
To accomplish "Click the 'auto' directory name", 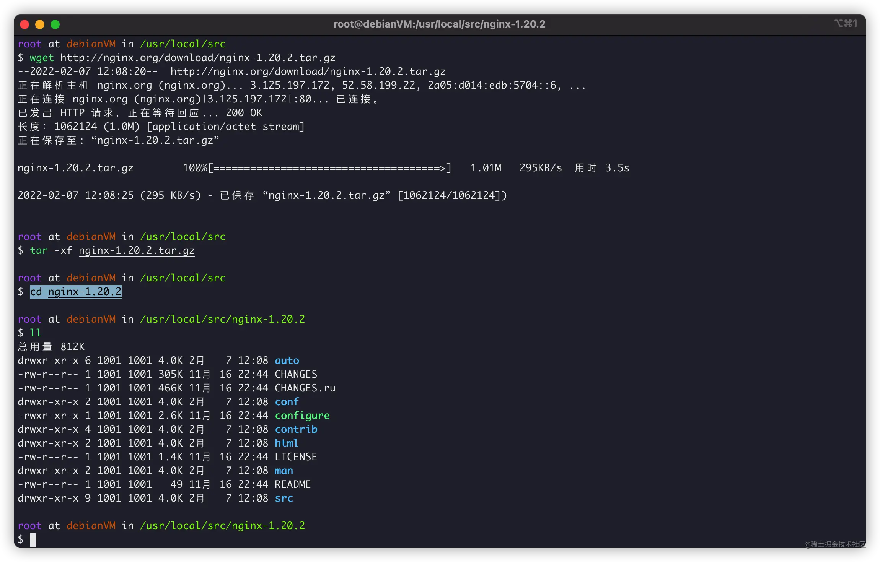I will [x=287, y=361].
